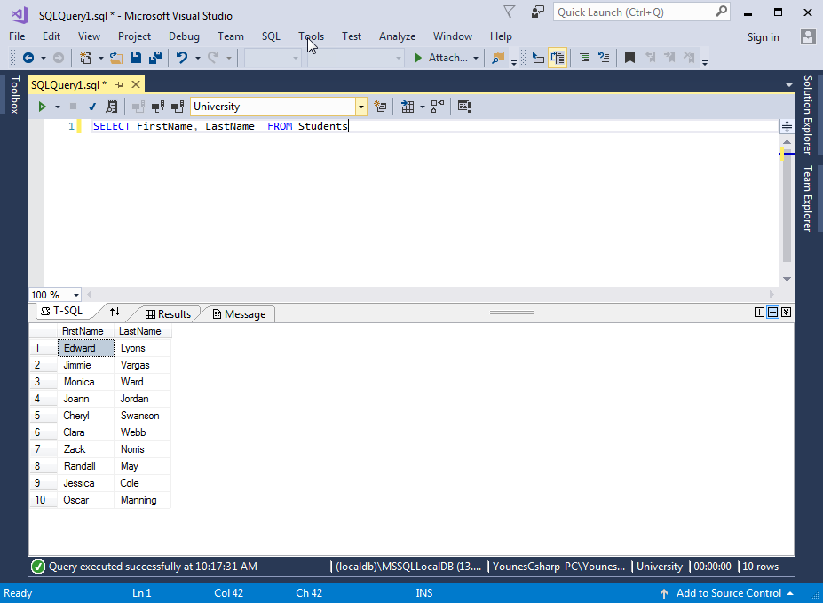Open the Tools menu
The image size is (823, 603).
pos(311,36)
